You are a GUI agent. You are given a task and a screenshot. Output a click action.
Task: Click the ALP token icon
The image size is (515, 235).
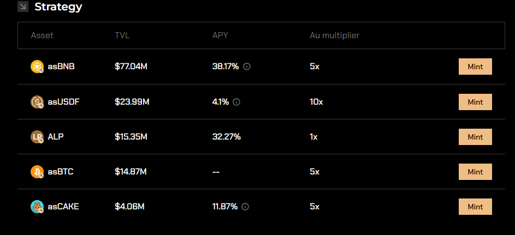point(37,137)
